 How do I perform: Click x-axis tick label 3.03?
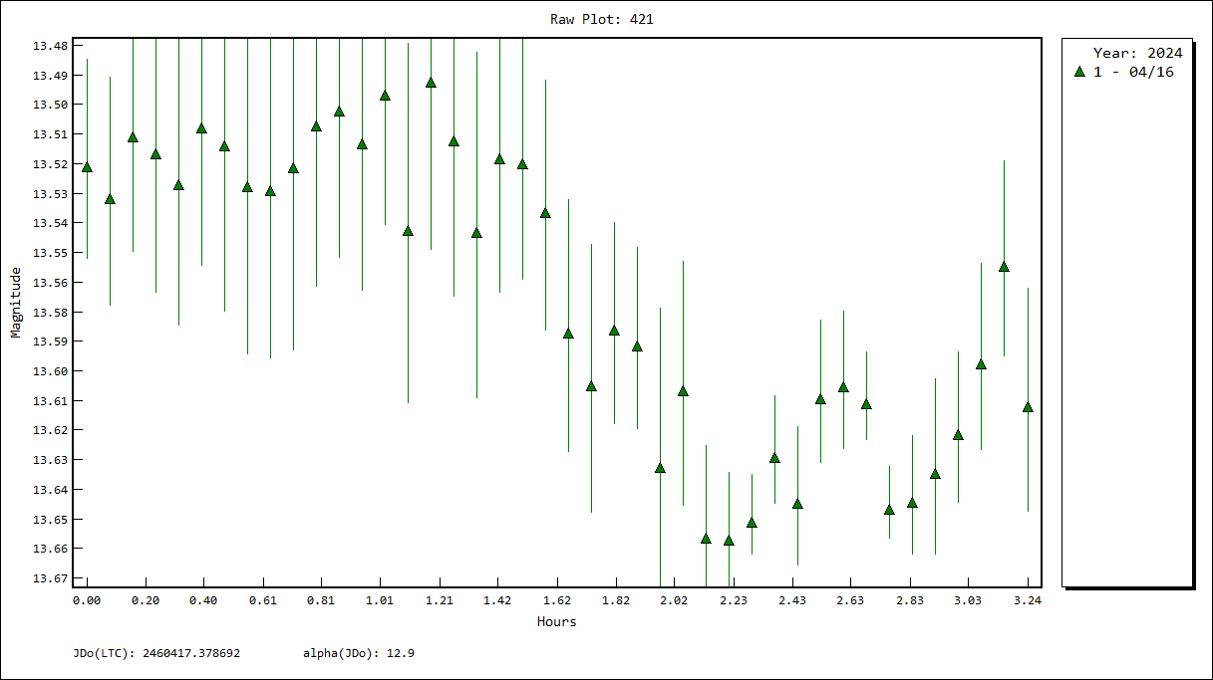pos(969,600)
